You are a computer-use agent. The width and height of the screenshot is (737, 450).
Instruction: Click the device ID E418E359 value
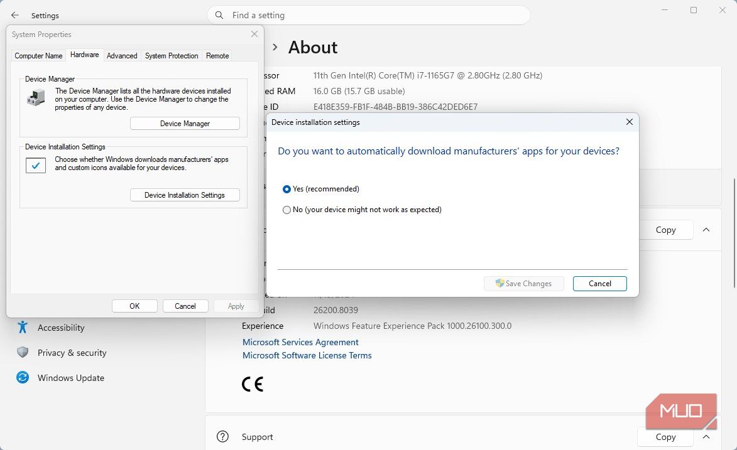(395, 107)
